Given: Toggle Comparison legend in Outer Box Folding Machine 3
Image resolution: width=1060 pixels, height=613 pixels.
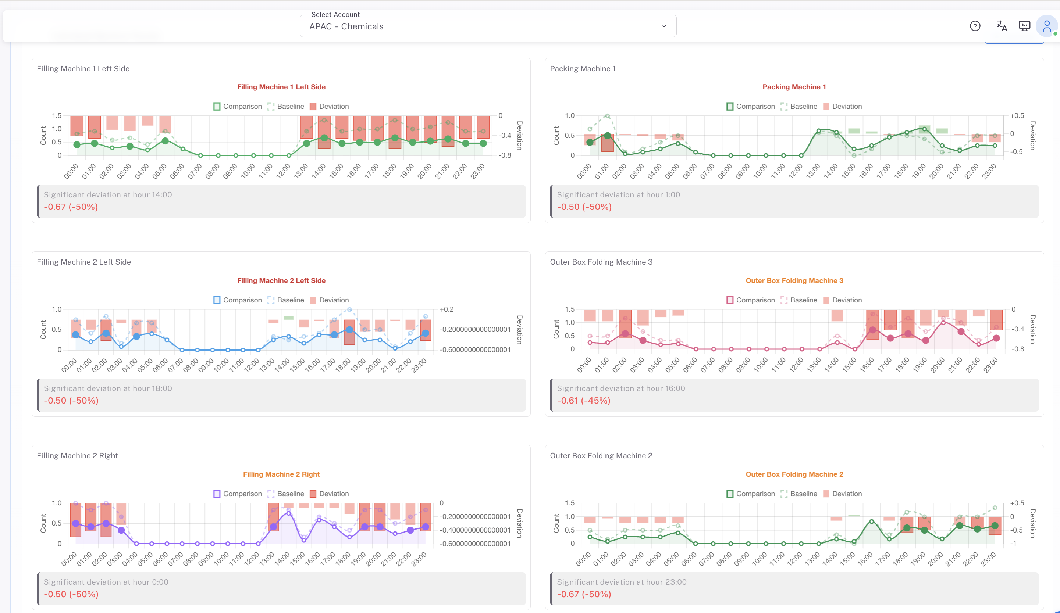Looking at the screenshot, I should 751,300.
